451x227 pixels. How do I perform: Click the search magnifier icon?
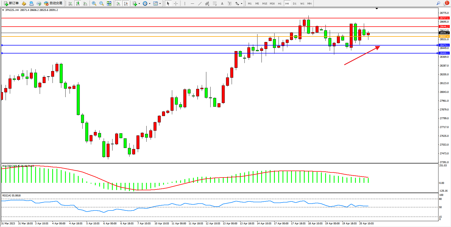[438, 3]
